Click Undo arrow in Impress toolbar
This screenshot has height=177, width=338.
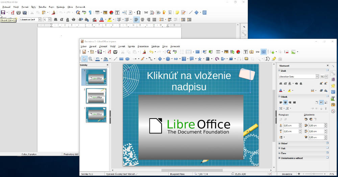pyautogui.click(x=151, y=52)
